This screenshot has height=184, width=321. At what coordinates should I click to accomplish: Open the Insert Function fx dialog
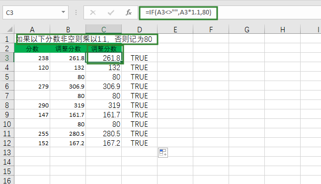(128, 13)
